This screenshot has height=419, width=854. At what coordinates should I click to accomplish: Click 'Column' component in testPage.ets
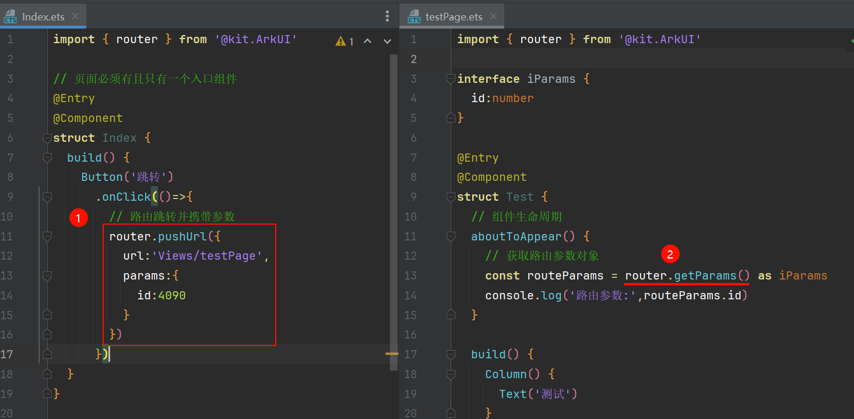pyautogui.click(x=506, y=374)
